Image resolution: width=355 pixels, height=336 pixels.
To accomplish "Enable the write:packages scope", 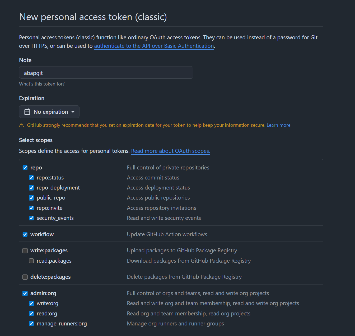I will 25,250.
